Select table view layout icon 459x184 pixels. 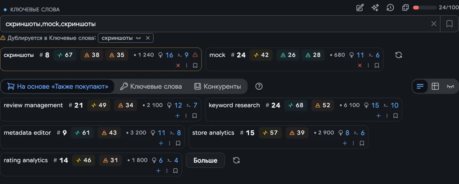click(x=435, y=86)
